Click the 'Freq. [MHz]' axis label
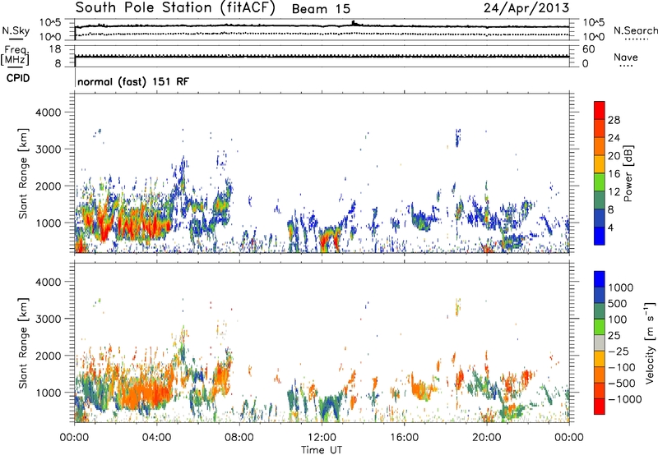Viewport: 658px width, 455px height. [x=15, y=56]
